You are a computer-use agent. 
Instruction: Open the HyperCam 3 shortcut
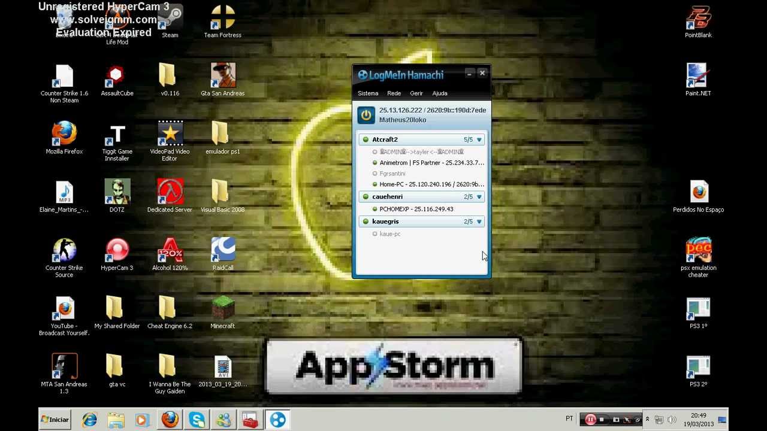click(117, 255)
